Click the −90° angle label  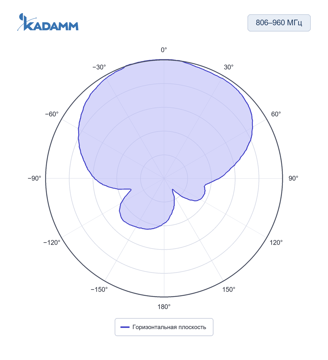click(34, 178)
